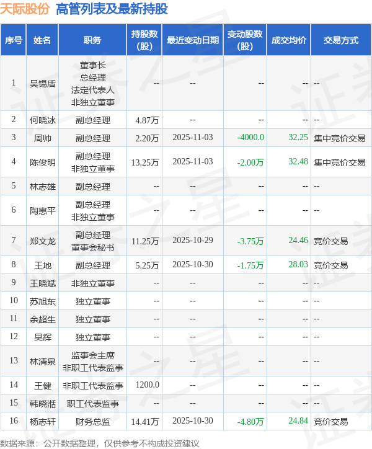
Task: Select the name 郑文龙
Action: pyautogui.click(x=42, y=241)
